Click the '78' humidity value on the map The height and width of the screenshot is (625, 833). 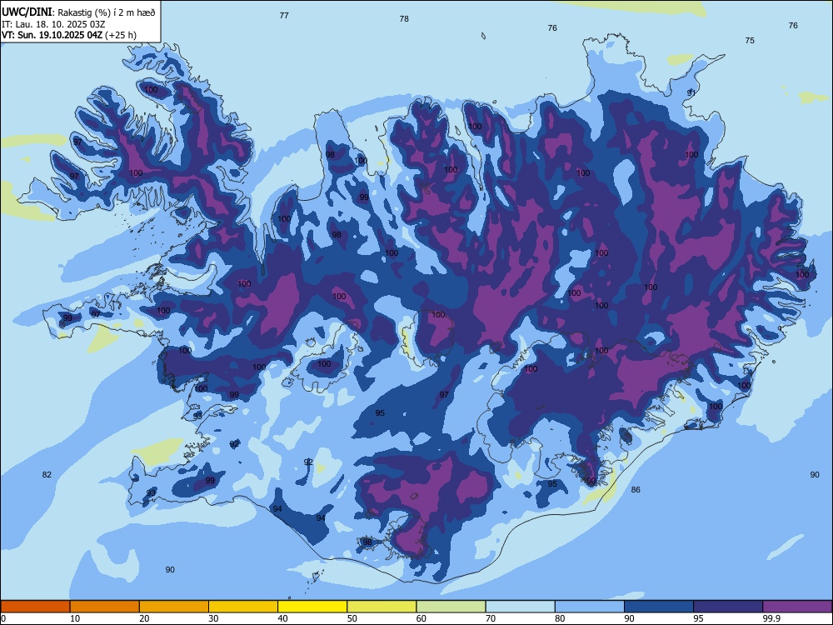click(404, 18)
